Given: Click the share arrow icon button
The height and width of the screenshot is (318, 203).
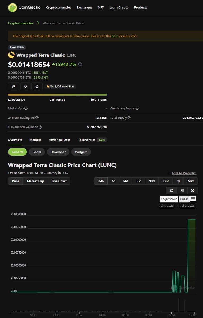Looking at the screenshot, I should point(13,86).
